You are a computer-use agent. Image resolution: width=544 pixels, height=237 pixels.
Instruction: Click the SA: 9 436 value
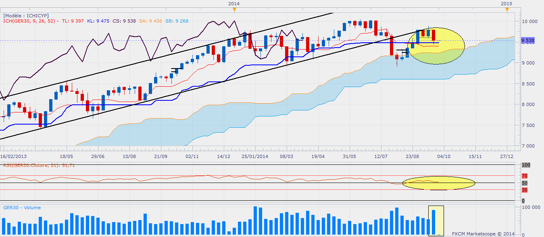tap(151, 21)
